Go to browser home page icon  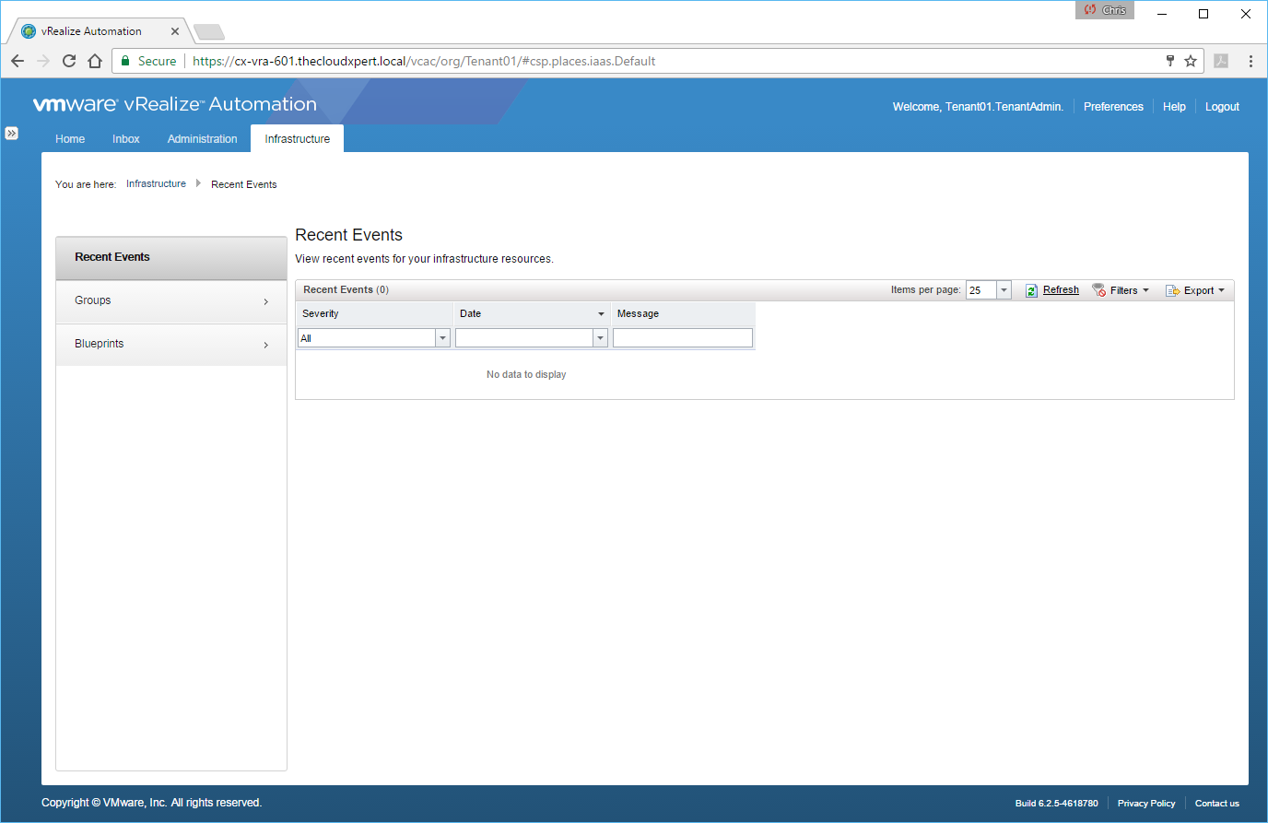coord(95,61)
